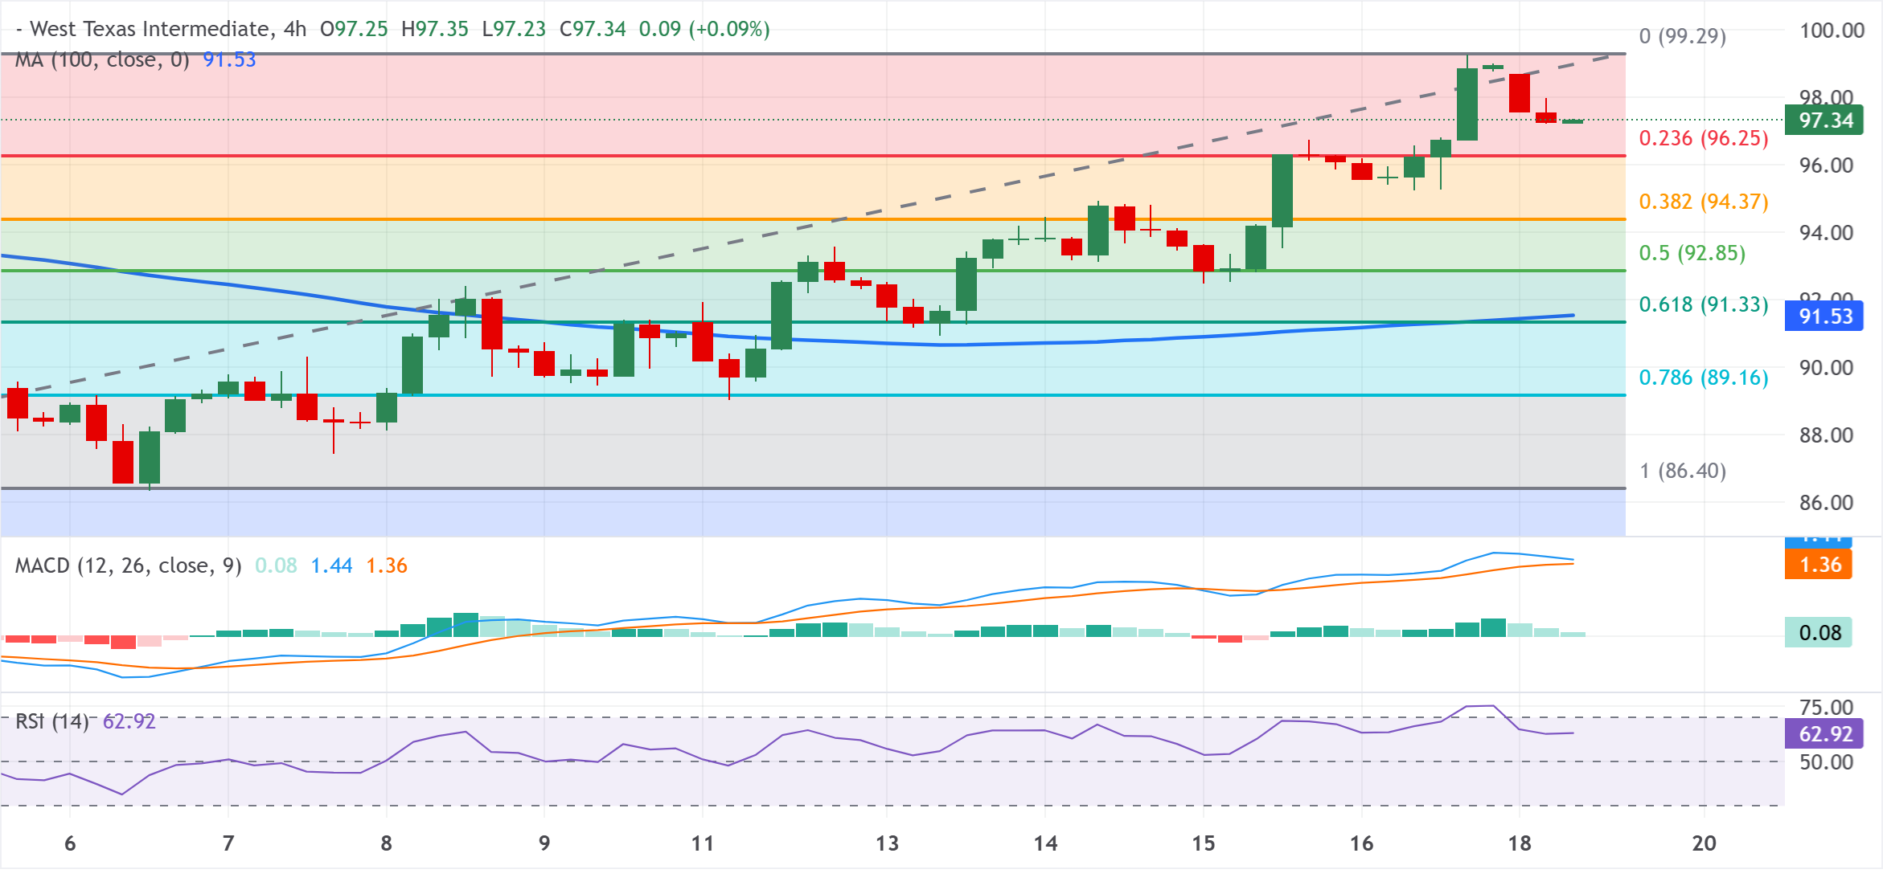The height and width of the screenshot is (890, 1883).
Task: Click the MA value 91.53 in legend
Action: (229, 59)
